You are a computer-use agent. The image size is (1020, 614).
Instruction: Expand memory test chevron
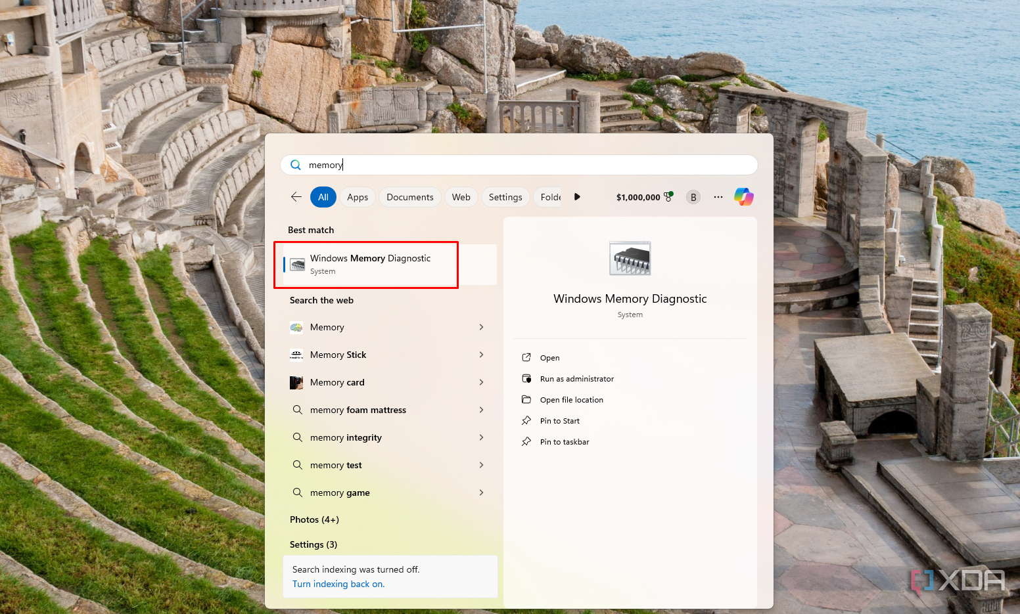point(482,465)
